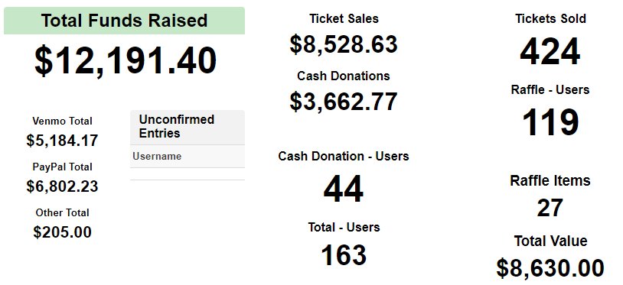
Task: Click the Raffle - Users 119 number
Action: click(x=550, y=122)
